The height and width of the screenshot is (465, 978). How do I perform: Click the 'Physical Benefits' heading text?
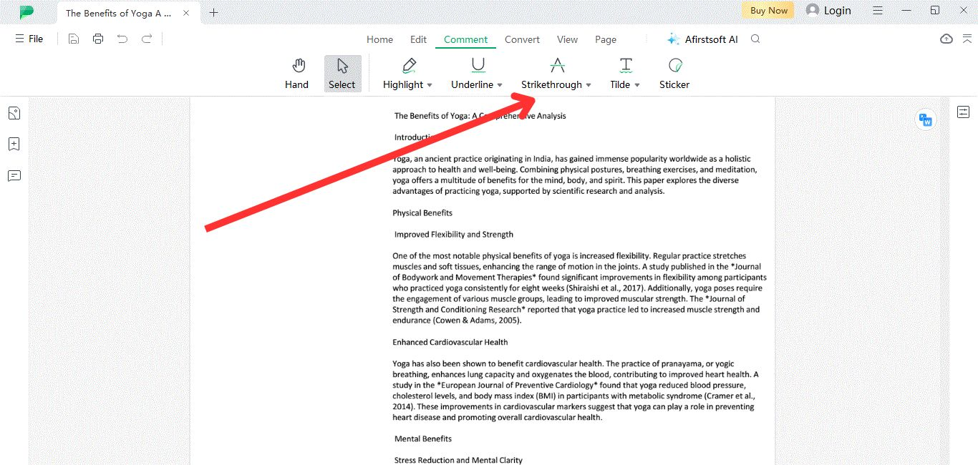[x=422, y=213]
